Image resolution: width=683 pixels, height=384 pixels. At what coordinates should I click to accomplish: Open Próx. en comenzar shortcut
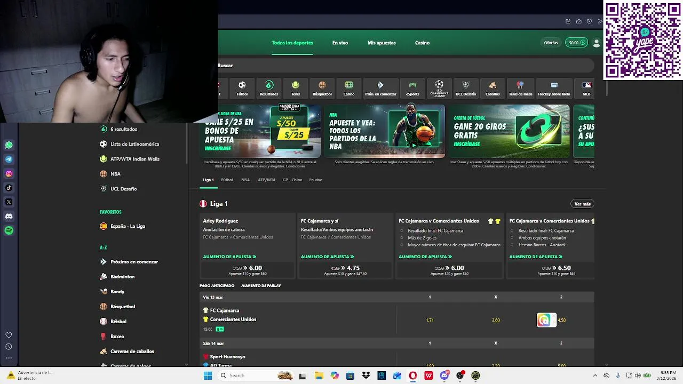point(380,88)
